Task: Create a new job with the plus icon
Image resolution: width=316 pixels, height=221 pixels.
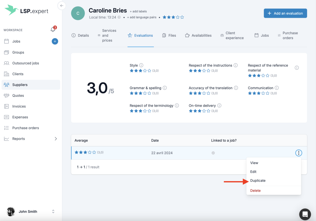Action: (x=55, y=41)
